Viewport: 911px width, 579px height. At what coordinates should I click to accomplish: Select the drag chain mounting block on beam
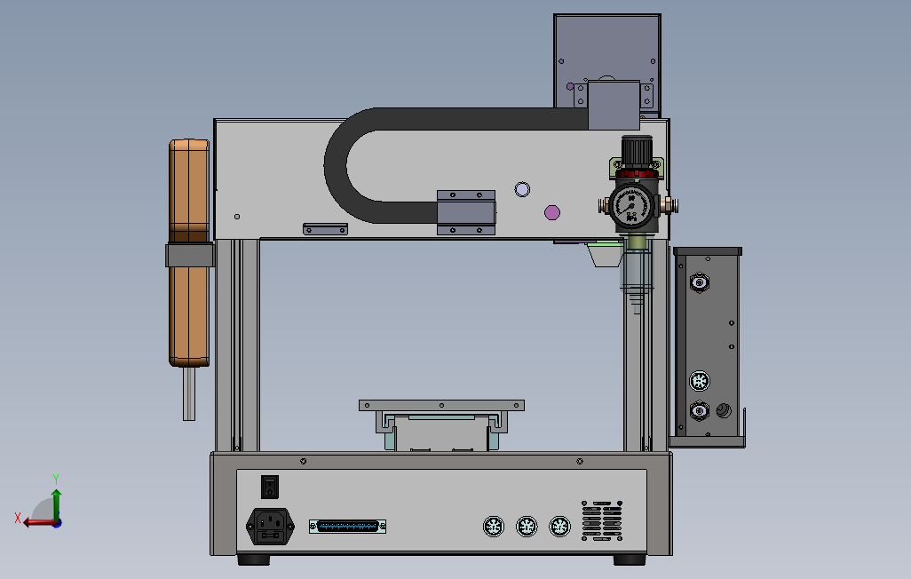click(466, 213)
